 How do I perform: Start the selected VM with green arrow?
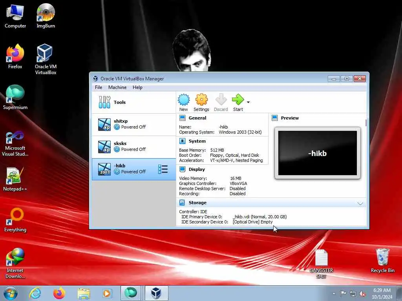[238, 100]
